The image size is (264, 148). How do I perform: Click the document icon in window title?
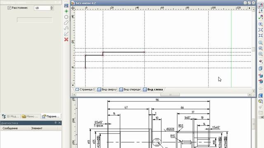coord(73,3)
